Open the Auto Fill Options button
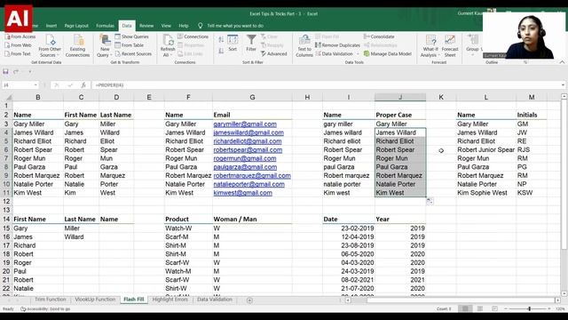Screen dimensions: 568x320 pos(430,201)
